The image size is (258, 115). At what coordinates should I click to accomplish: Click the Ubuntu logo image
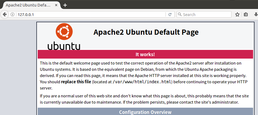click(64, 36)
